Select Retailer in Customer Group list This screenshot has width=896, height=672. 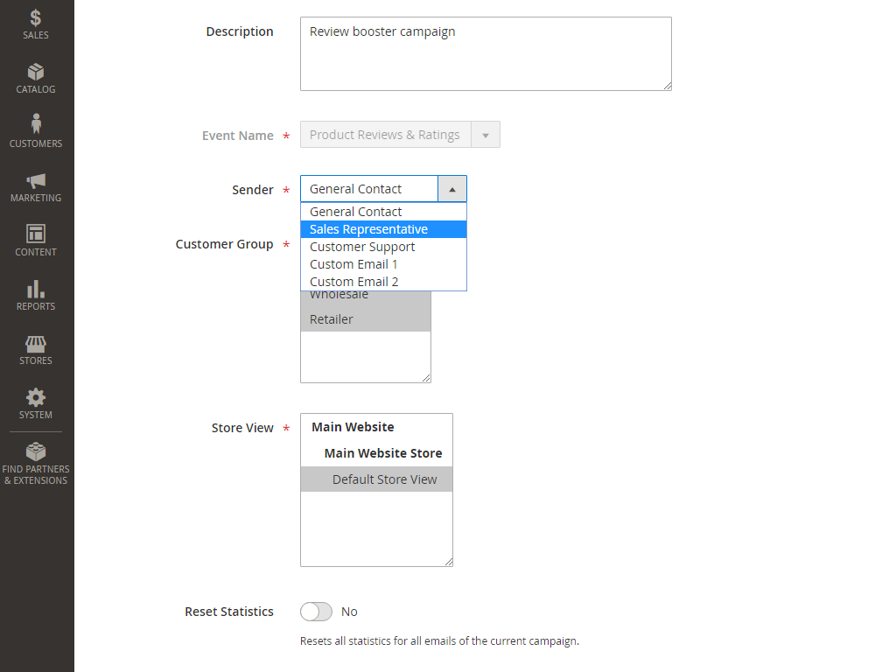(x=366, y=319)
